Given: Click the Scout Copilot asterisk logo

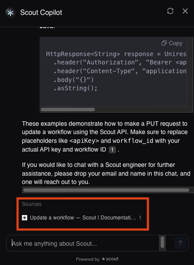Looking at the screenshot, I should click(11, 13).
